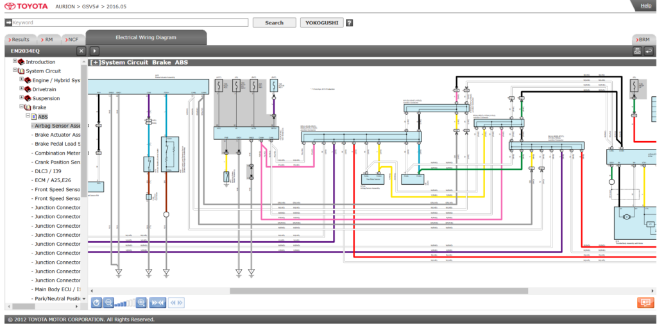Select Combination Meter tree item

[56, 153]
